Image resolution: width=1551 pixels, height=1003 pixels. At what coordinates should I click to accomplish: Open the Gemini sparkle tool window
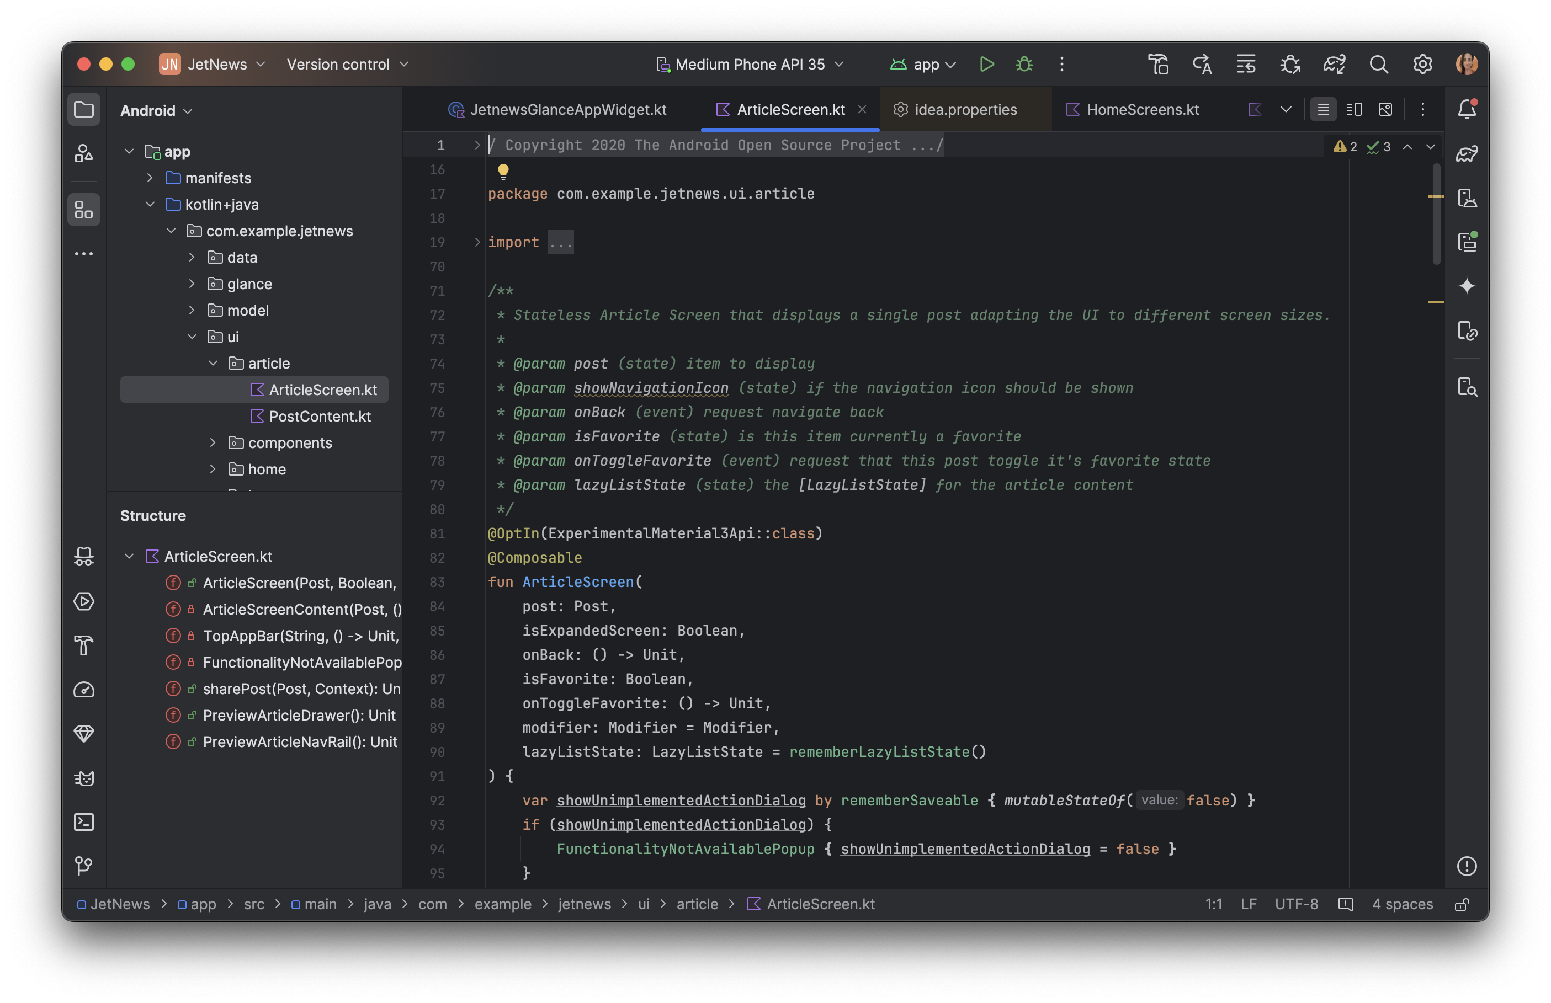click(x=1467, y=286)
